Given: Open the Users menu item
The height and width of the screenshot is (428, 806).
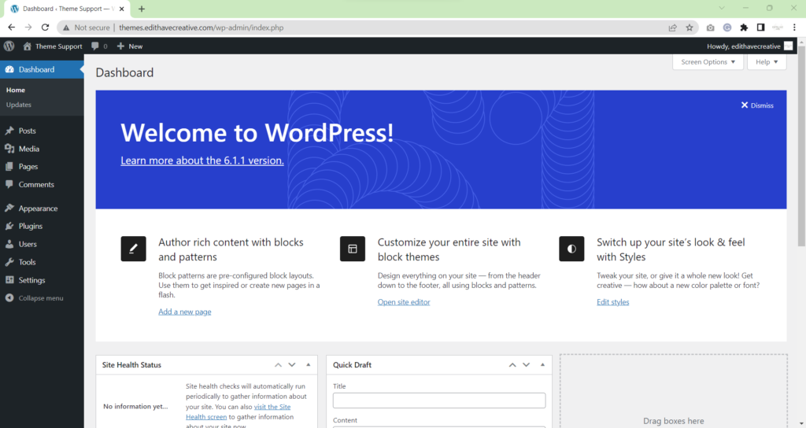Looking at the screenshot, I should pyautogui.click(x=28, y=245).
